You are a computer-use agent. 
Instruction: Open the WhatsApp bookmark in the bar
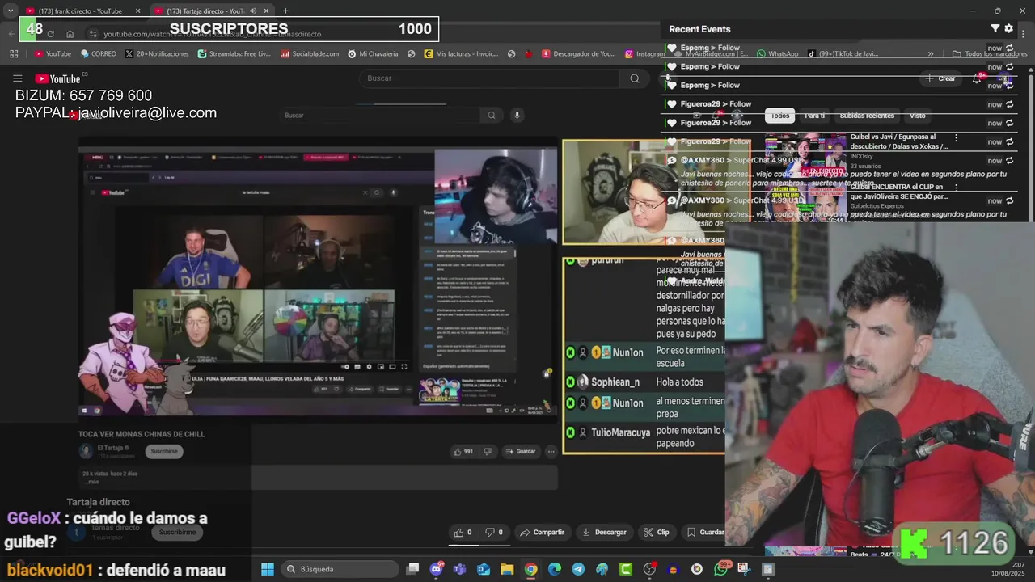[777, 54]
